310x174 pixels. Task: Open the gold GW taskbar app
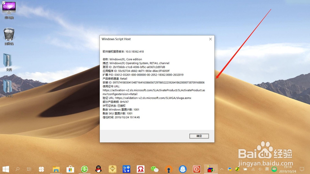[113, 169]
